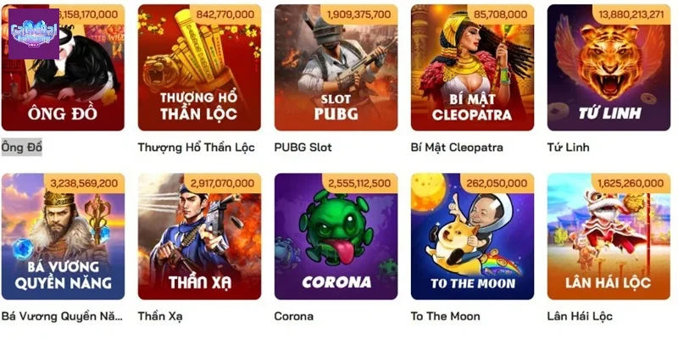Open the Ông Đồ game thumbnail
Screen dimensions: 678x339
(x=63, y=68)
